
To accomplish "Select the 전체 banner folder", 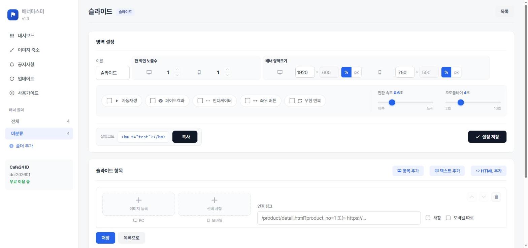I will (39, 121).
